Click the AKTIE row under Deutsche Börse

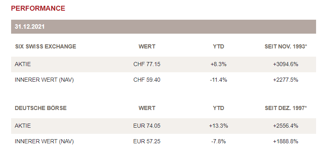(163, 126)
